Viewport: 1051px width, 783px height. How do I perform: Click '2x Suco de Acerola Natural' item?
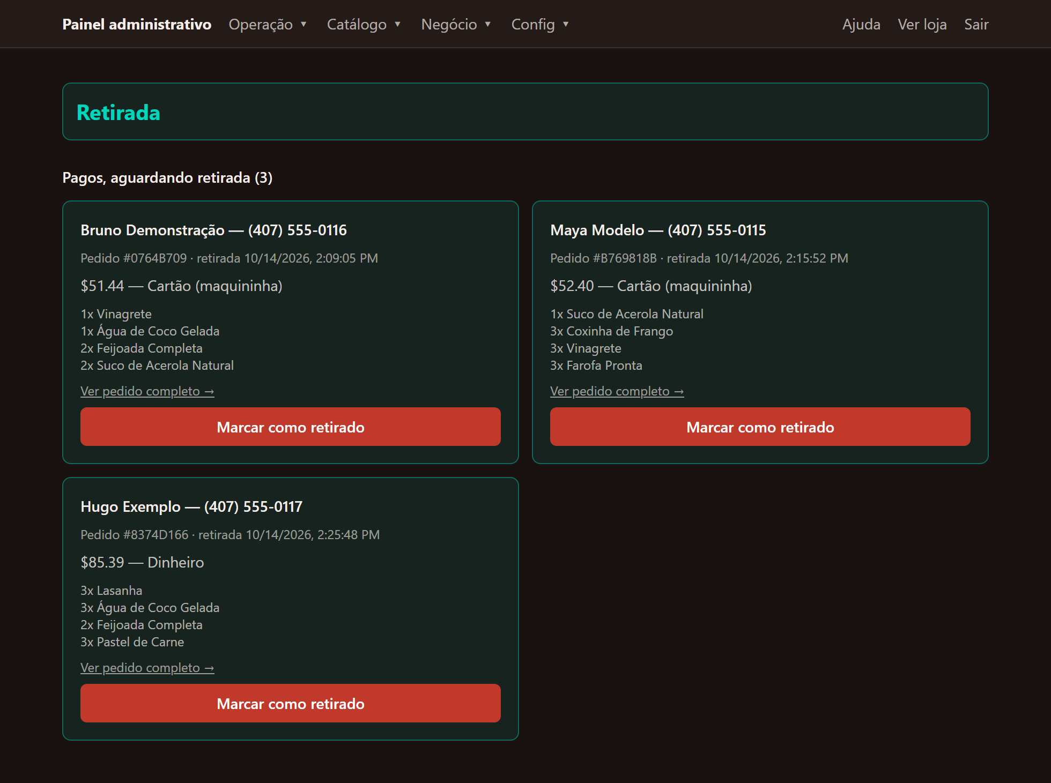coord(157,366)
